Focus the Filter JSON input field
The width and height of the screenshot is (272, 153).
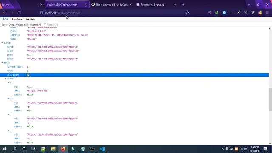tap(52, 25)
